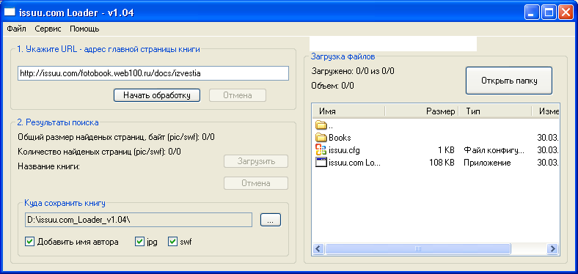This screenshot has height=274, width=578.
Task: Click the file list horizontal scrollbar thumb
Action: [417, 248]
